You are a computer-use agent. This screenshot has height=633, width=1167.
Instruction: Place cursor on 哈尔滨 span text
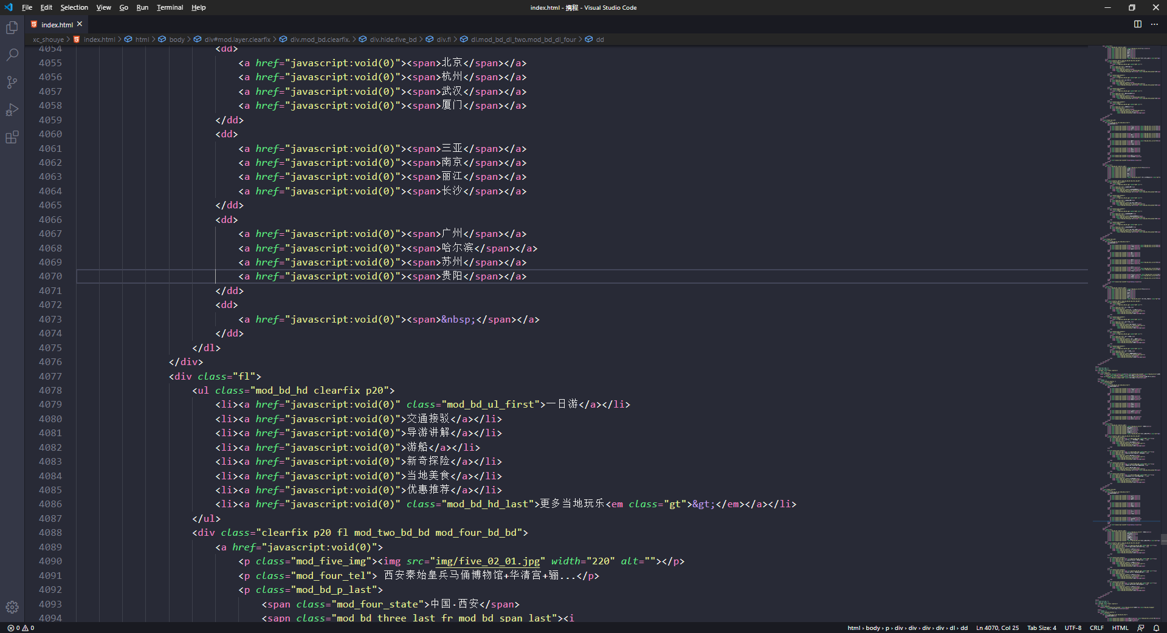[457, 248]
